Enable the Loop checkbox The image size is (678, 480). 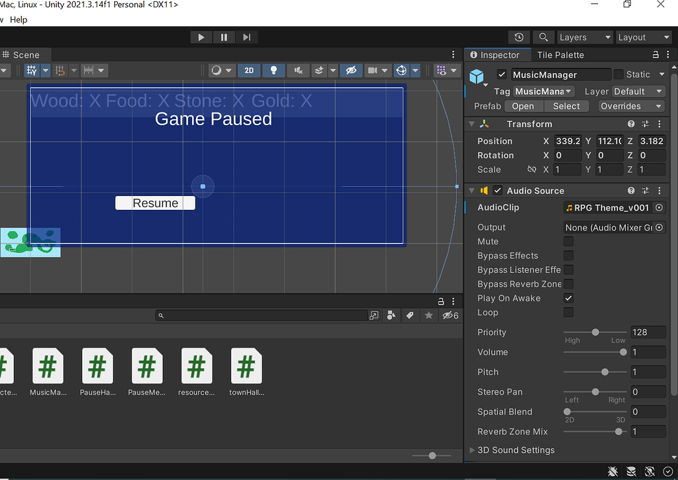[568, 312]
